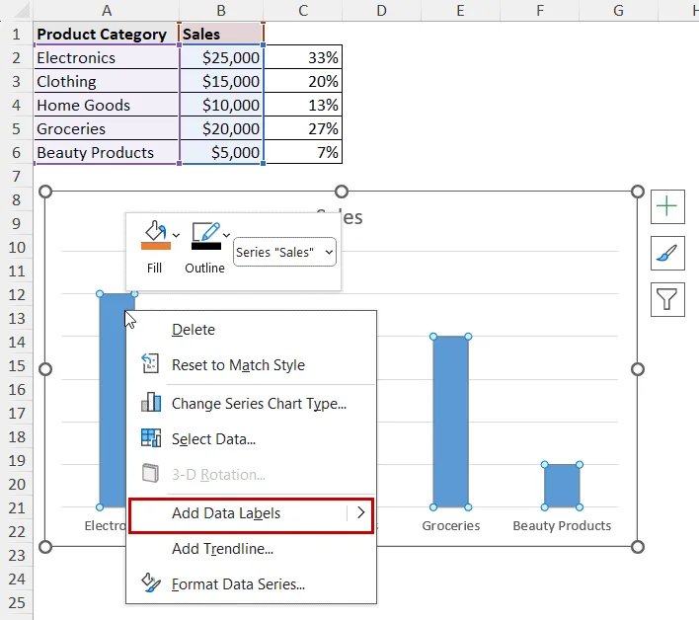Click the Fill paint bucket icon
The width and height of the screenshot is (699, 620).
point(155,231)
